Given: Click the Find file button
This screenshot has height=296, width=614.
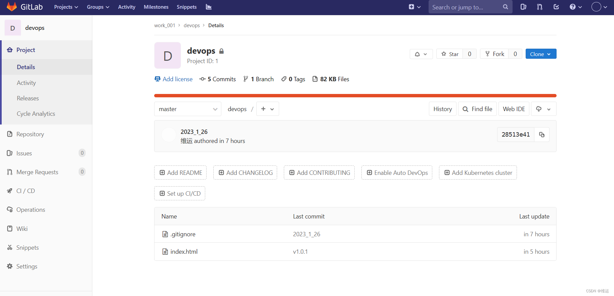Looking at the screenshot, I should point(477,109).
